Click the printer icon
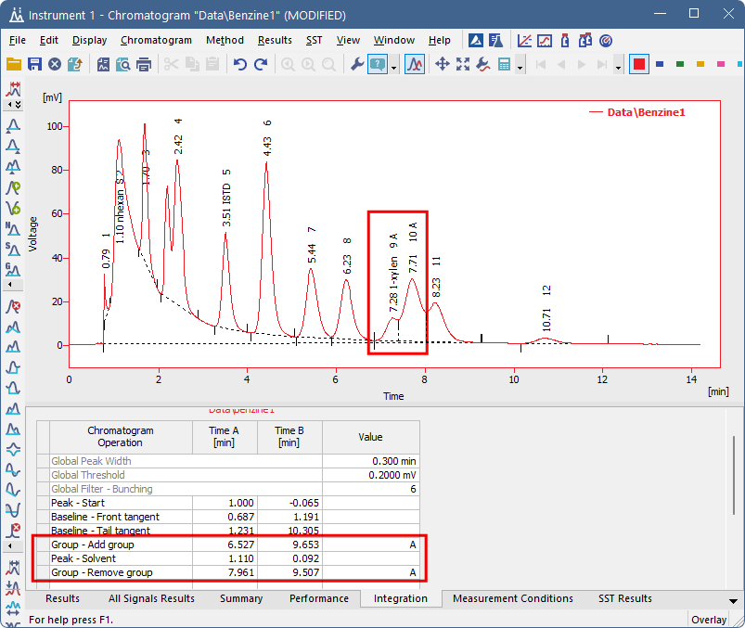 (144, 64)
